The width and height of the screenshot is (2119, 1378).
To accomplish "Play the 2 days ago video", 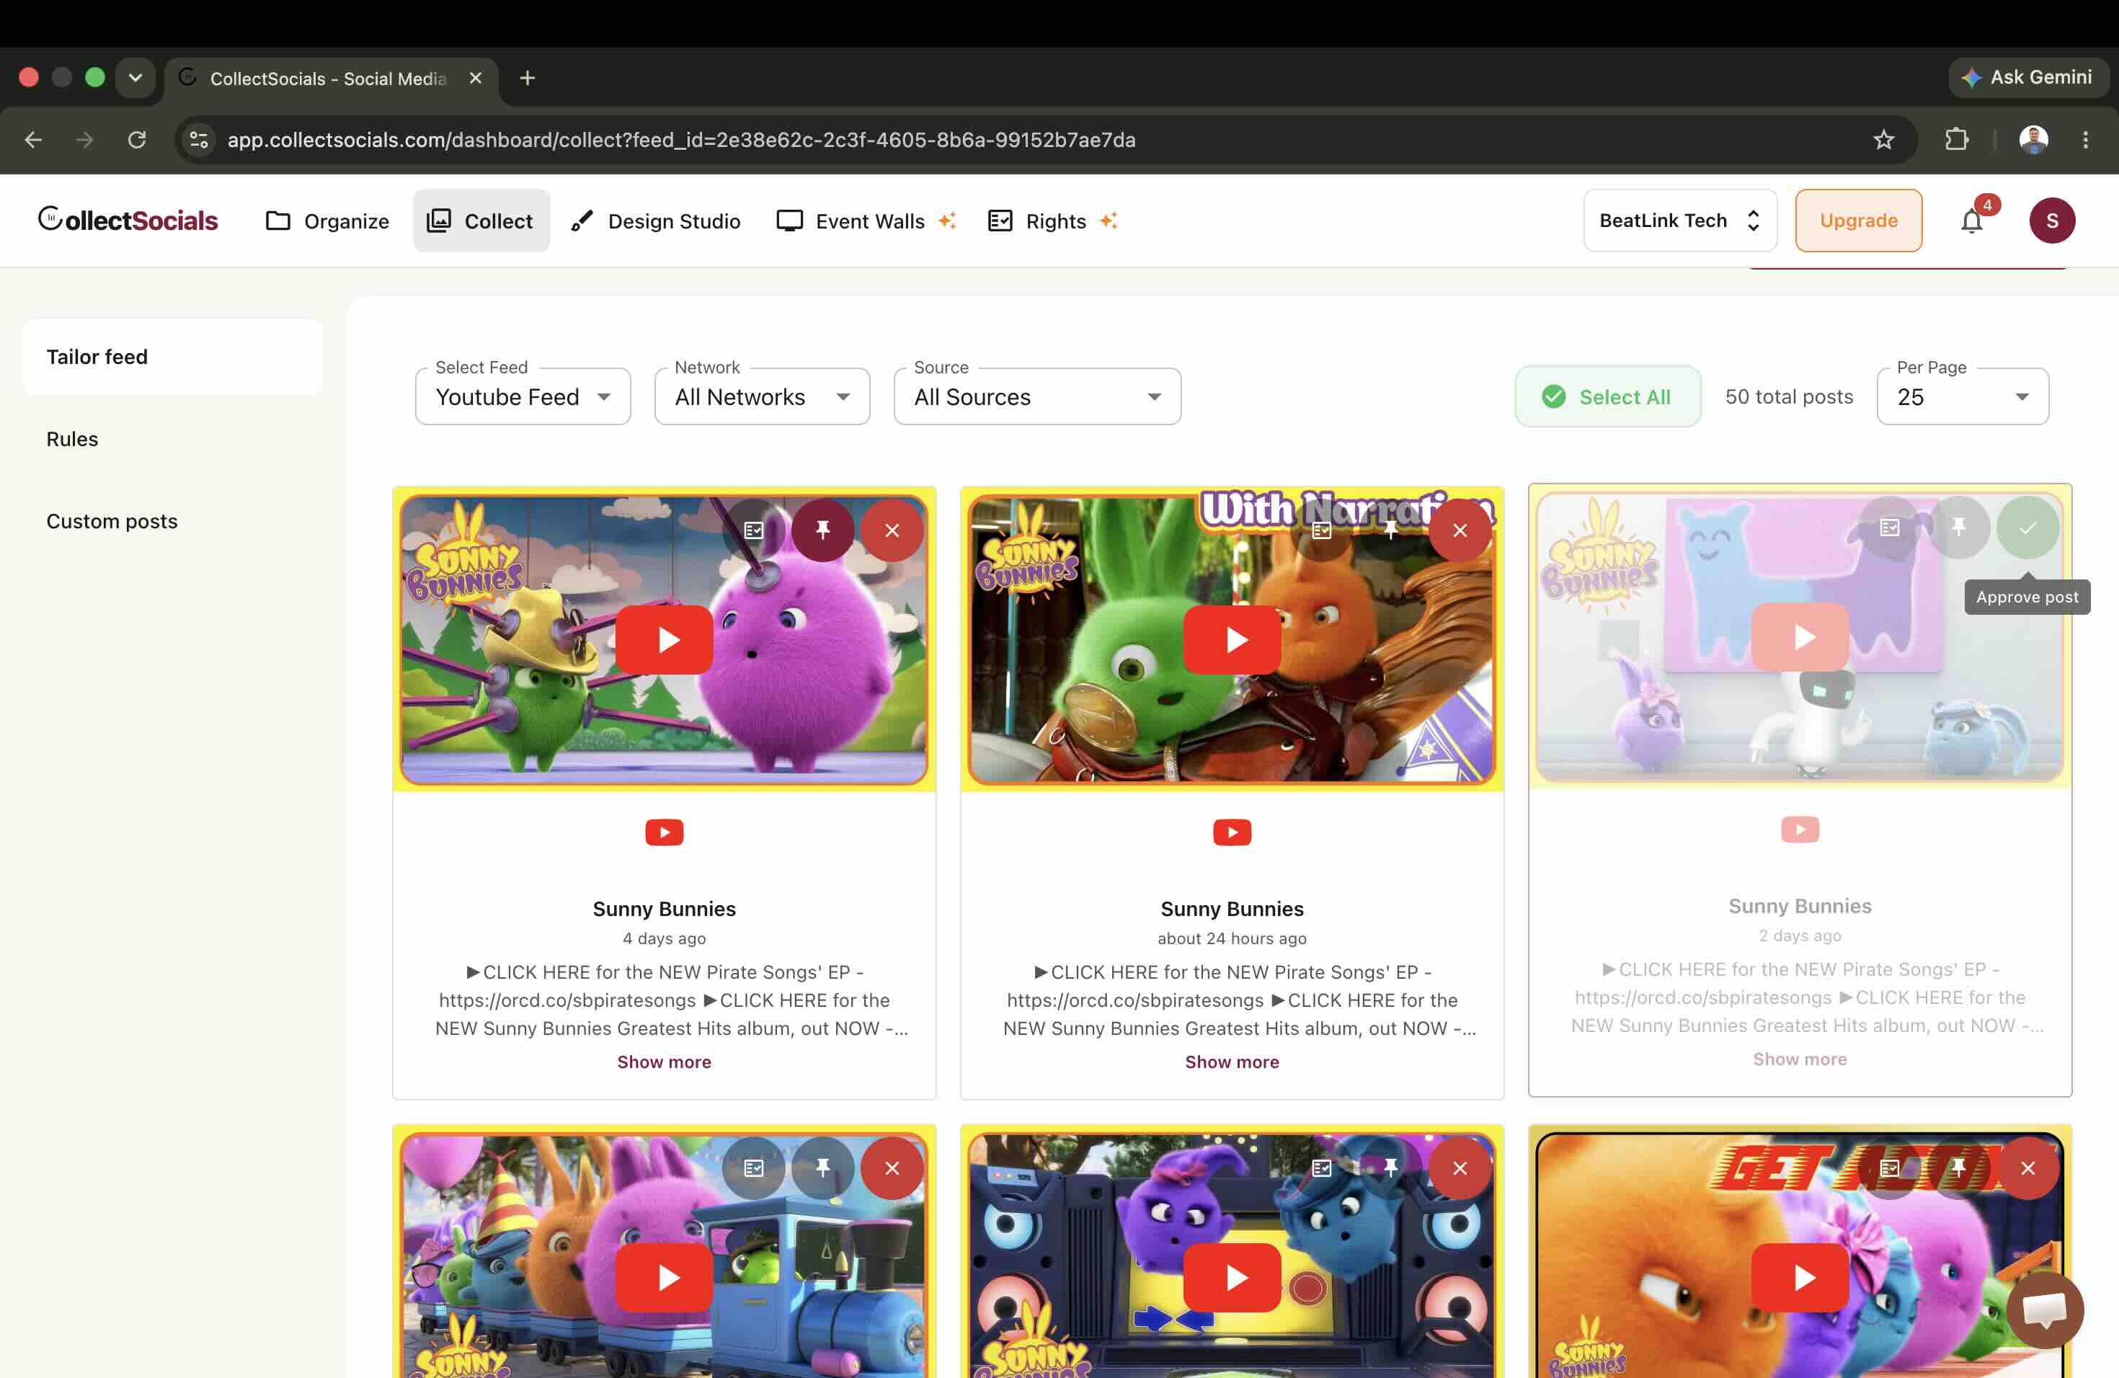I will pyautogui.click(x=1800, y=637).
